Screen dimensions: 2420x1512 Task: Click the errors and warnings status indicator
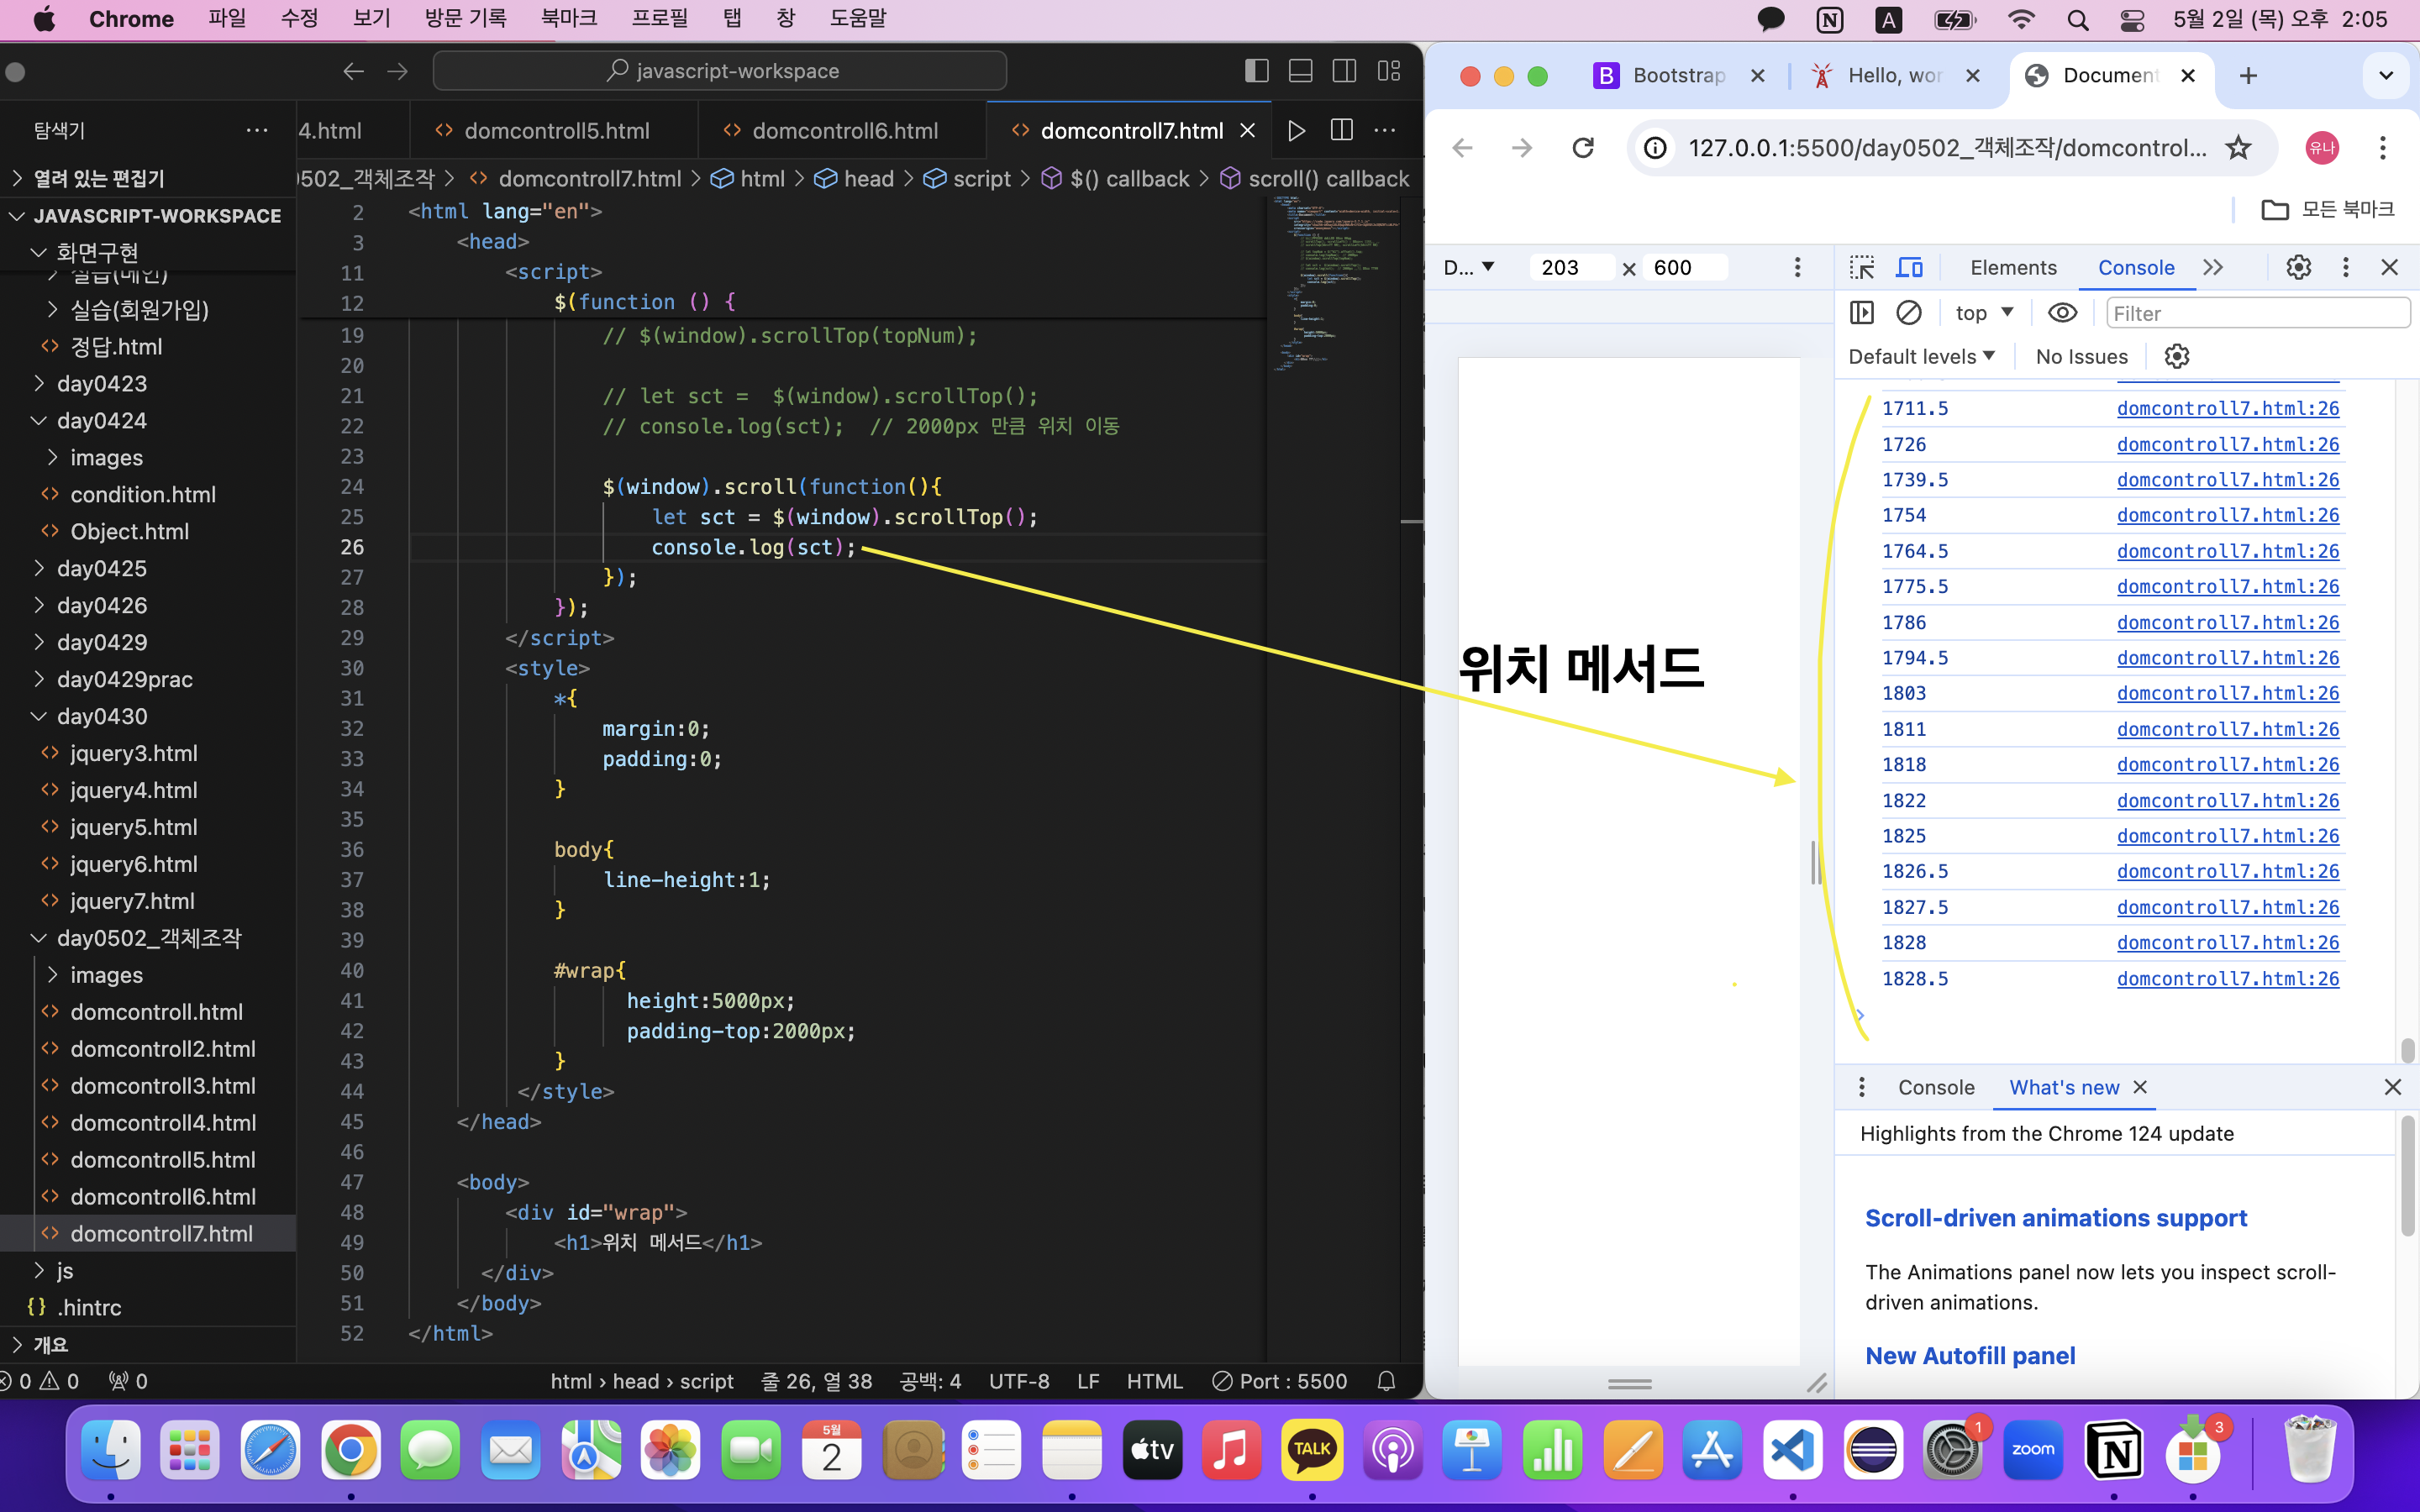tap(40, 1381)
